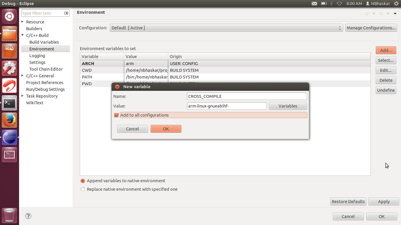Open the battery indicator menu

coord(324,4)
